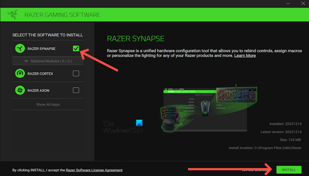Click the Install location path text
Screen dimensions: 309x176
[x=265, y=148]
